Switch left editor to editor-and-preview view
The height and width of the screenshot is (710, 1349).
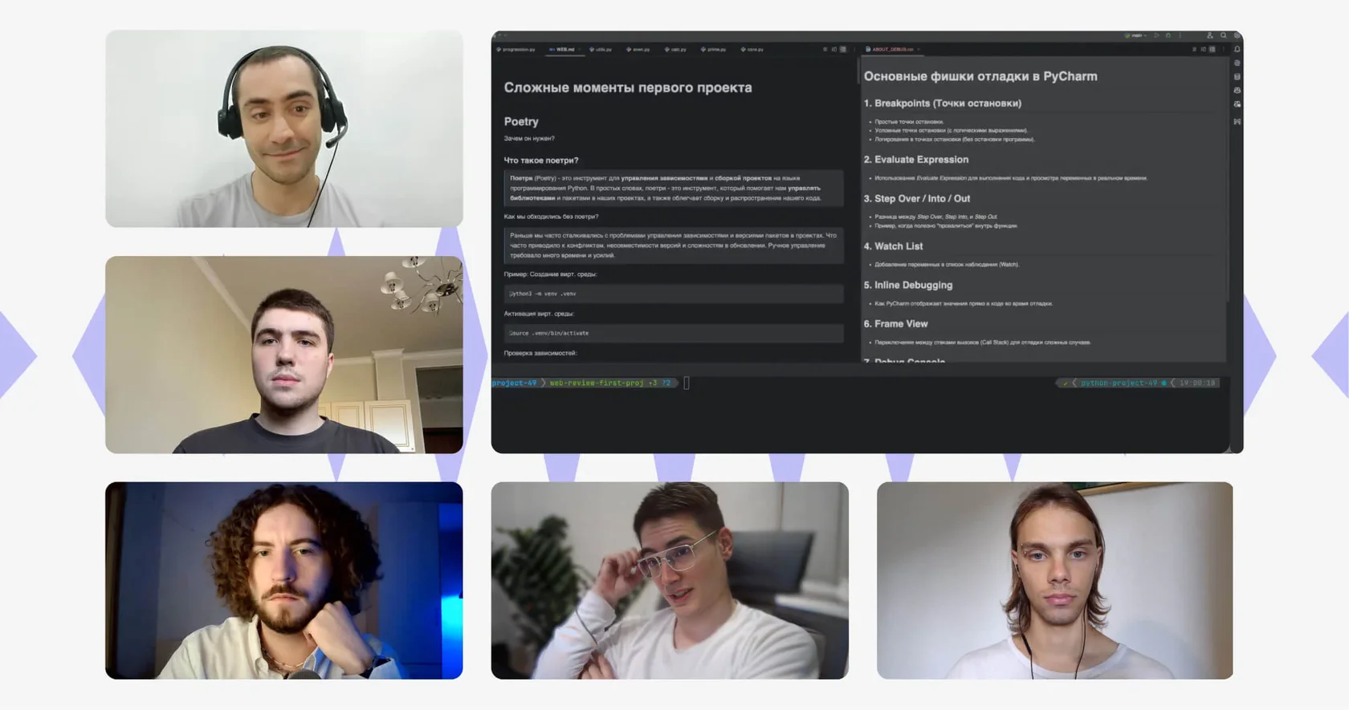click(834, 49)
